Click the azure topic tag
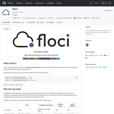The image size is (114, 114). point(92,67)
